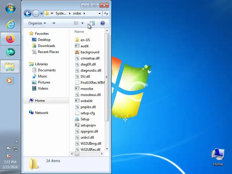Image resolution: width=232 pixels, height=174 pixels.
Task: Open Firefox from the taskbar
Action: coord(10,39)
